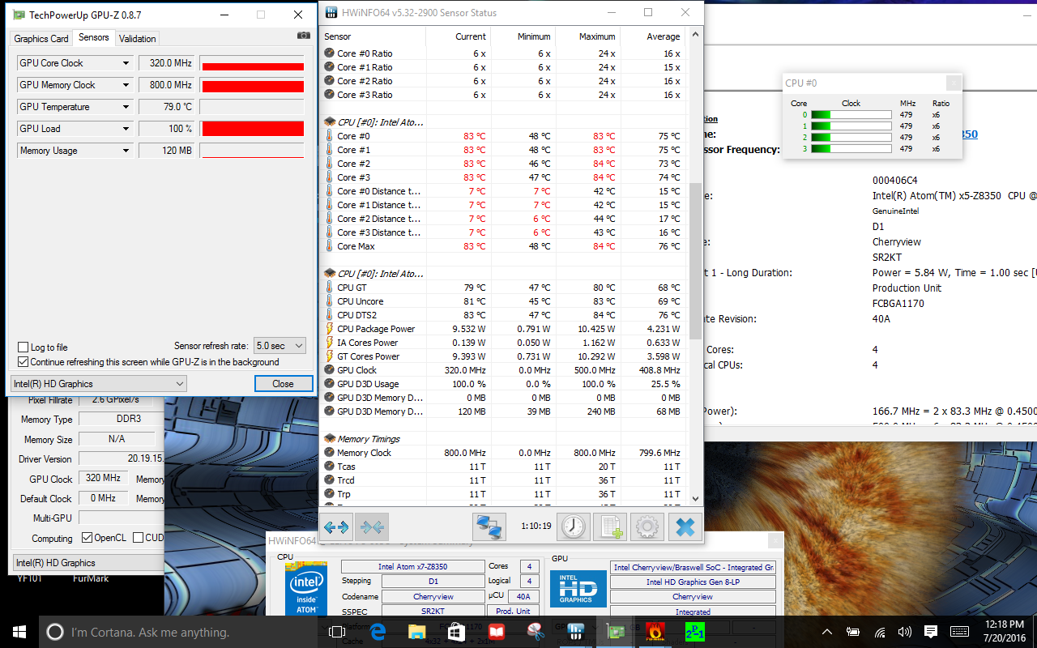The width and height of the screenshot is (1037, 648).
Task: Open HWiNFO network remote monitoring icon
Action: pos(489,526)
